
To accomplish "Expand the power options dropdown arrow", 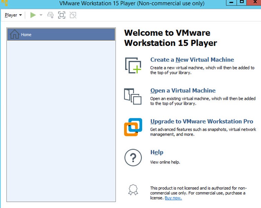I will point(41,15).
